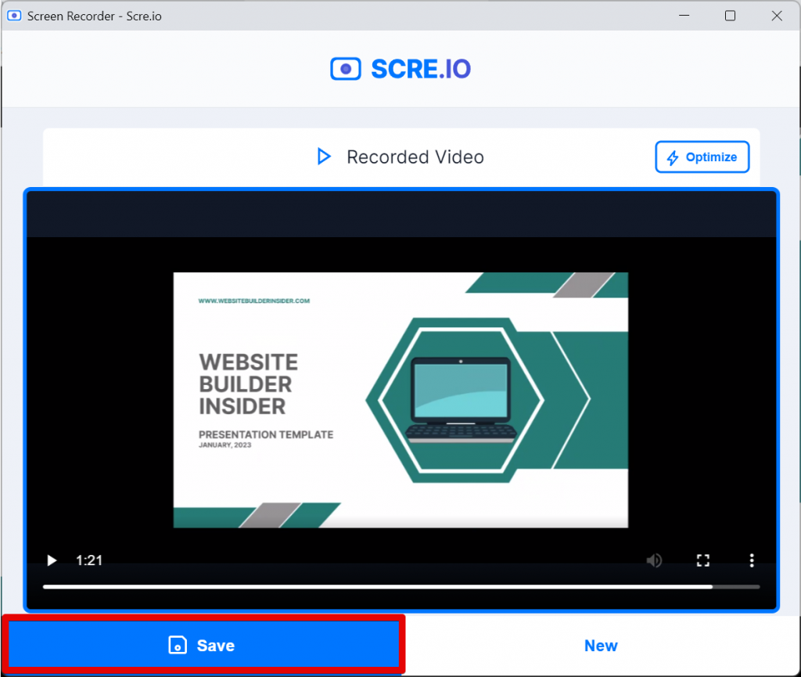Screen dimensions: 801x677
Task: Click the New button
Action: [x=601, y=646]
